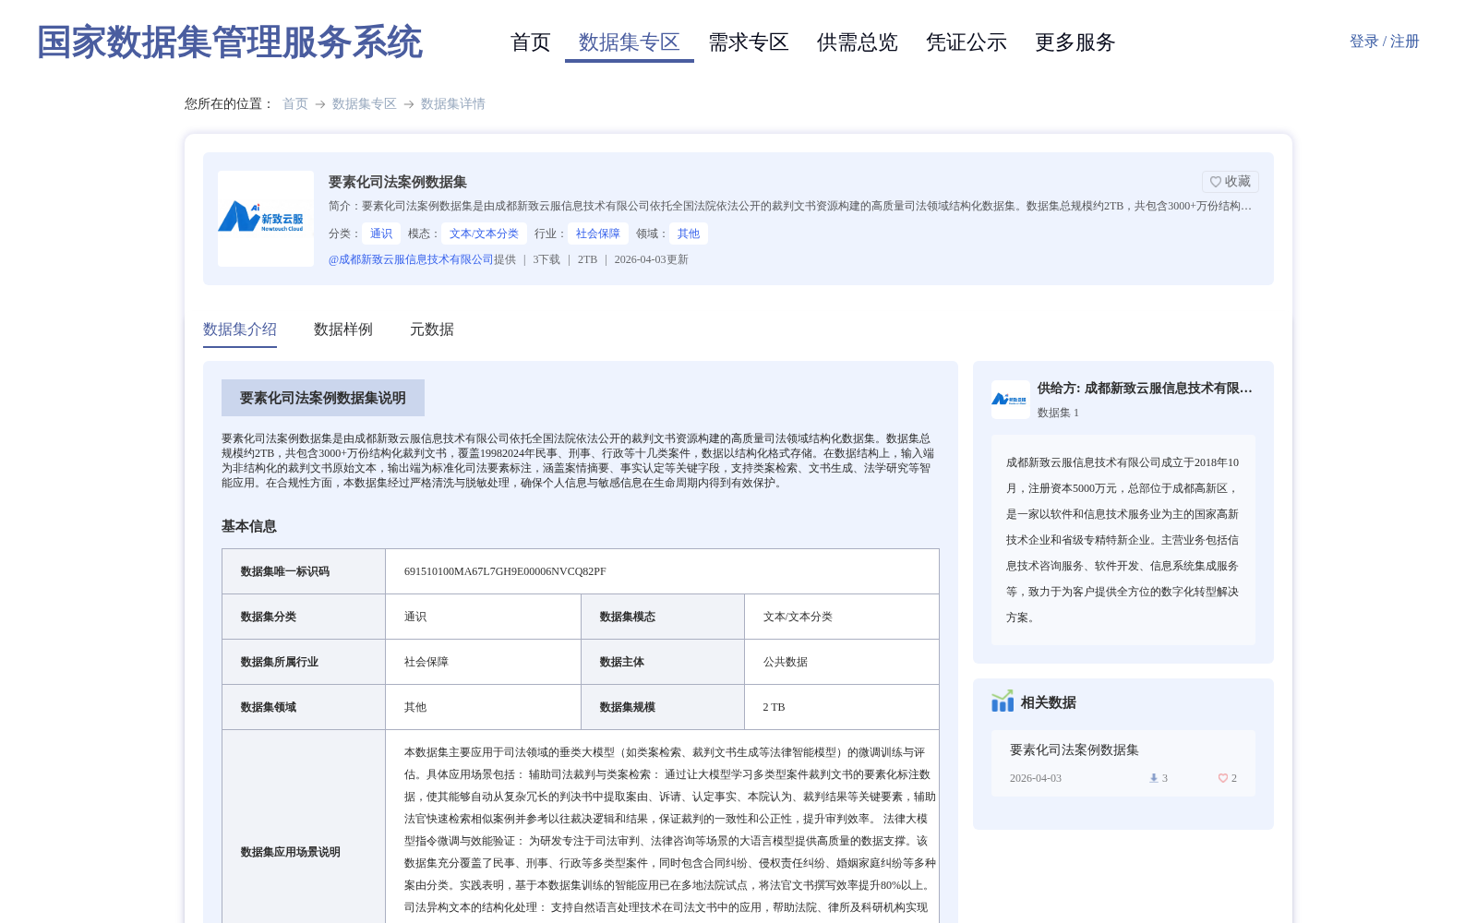Image resolution: width=1477 pixels, height=923 pixels.
Task: Click the 收藏 favorite button
Action: [1231, 182]
